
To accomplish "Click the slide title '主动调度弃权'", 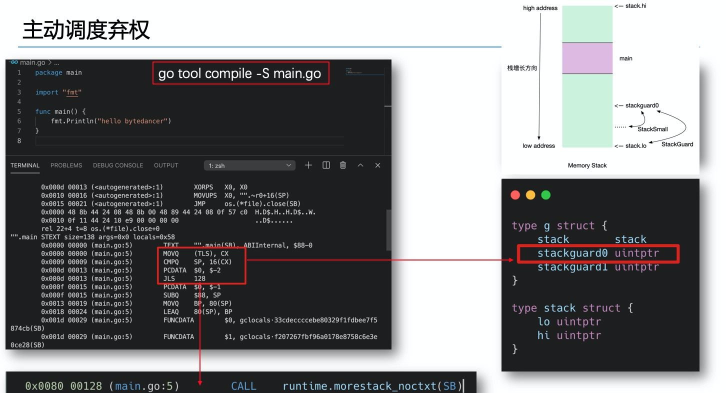I will pos(86,30).
